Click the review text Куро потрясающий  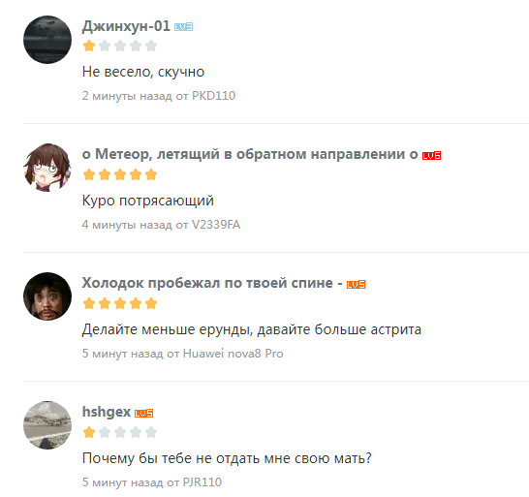[x=148, y=201]
